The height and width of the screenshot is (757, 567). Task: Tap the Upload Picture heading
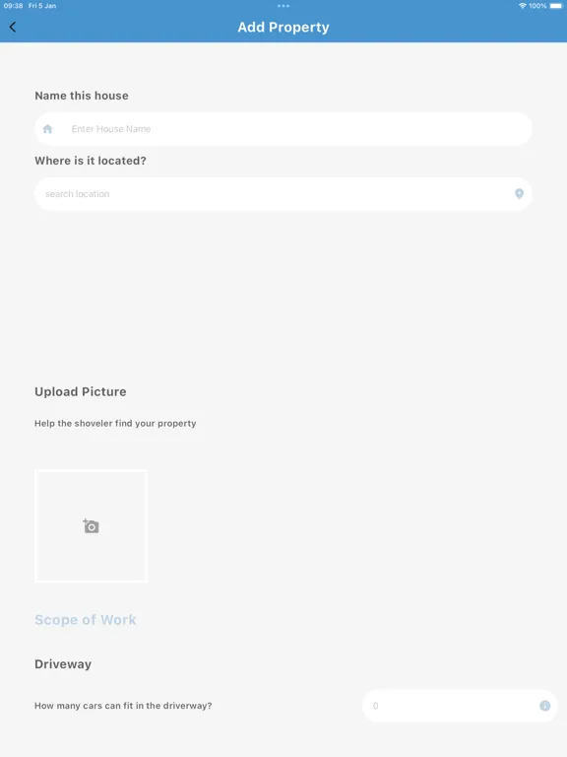[x=81, y=391]
